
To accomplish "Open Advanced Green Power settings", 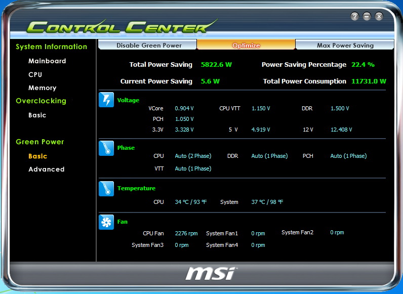I will click(x=46, y=169).
